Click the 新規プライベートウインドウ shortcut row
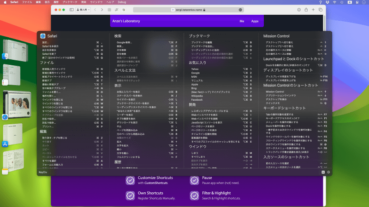 [72, 77]
